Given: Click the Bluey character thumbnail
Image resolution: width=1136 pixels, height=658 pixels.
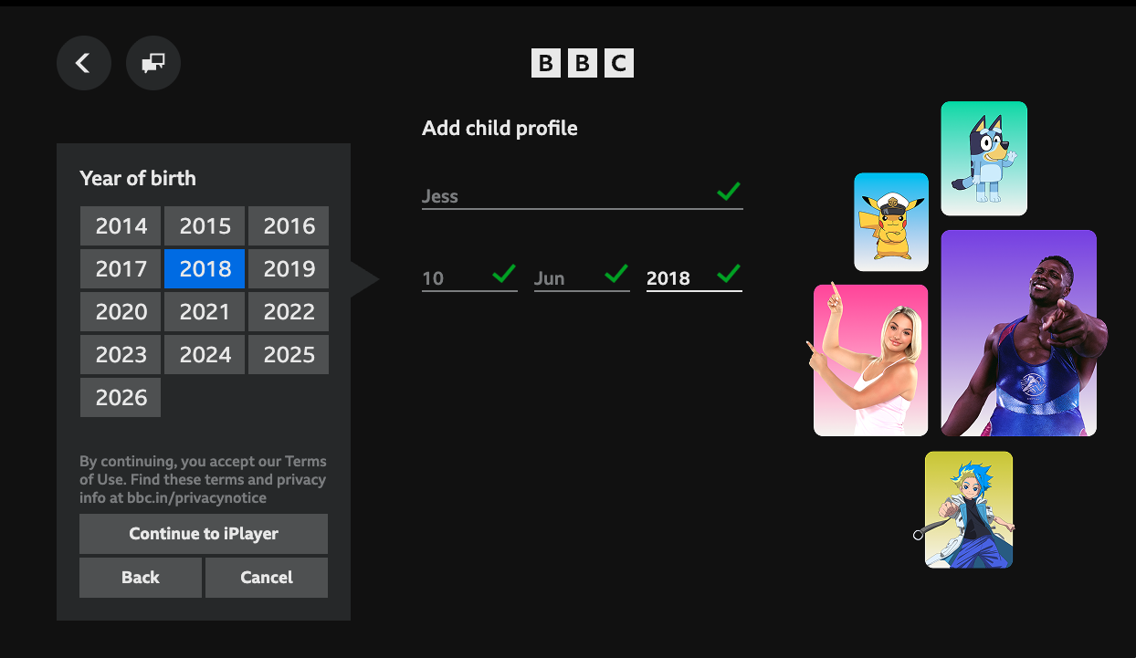Looking at the screenshot, I should [x=984, y=159].
